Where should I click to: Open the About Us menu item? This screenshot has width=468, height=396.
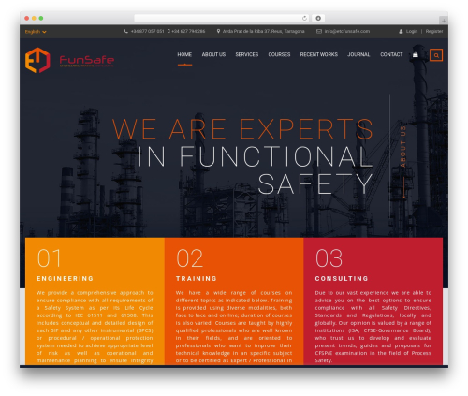coord(213,54)
